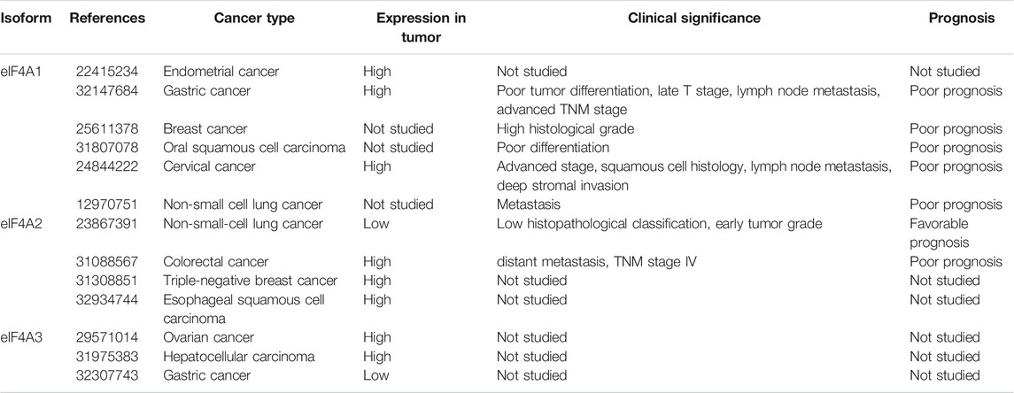Click reference 25611378 for breast cancer
The image size is (1014, 393).
coord(106,129)
